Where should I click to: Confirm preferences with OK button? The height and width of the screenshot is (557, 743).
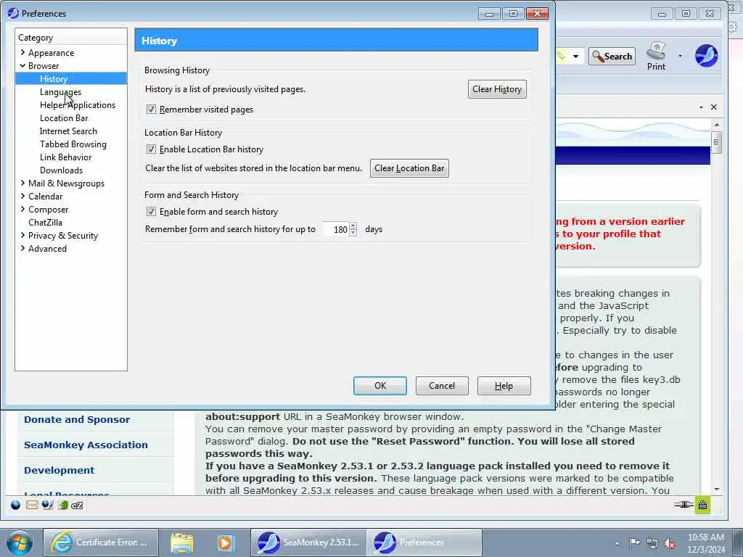point(380,386)
